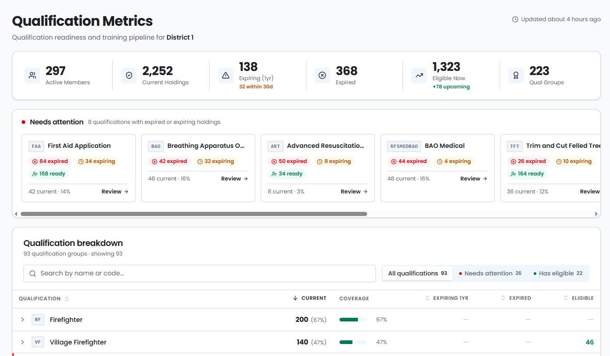Click 42 expired tag on Breathing Apparatus card
The image size is (610, 356).
(x=170, y=161)
